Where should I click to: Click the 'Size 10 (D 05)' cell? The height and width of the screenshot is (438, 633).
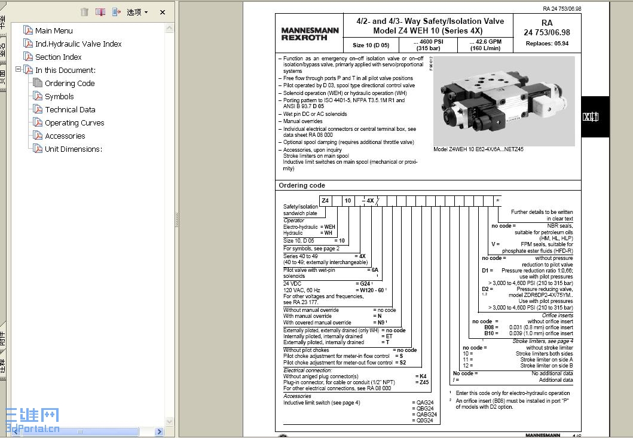point(371,45)
